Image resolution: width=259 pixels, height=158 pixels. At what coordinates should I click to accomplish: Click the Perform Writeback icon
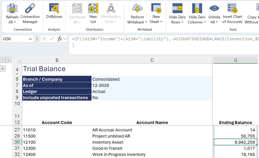pyautogui.click(x=137, y=8)
